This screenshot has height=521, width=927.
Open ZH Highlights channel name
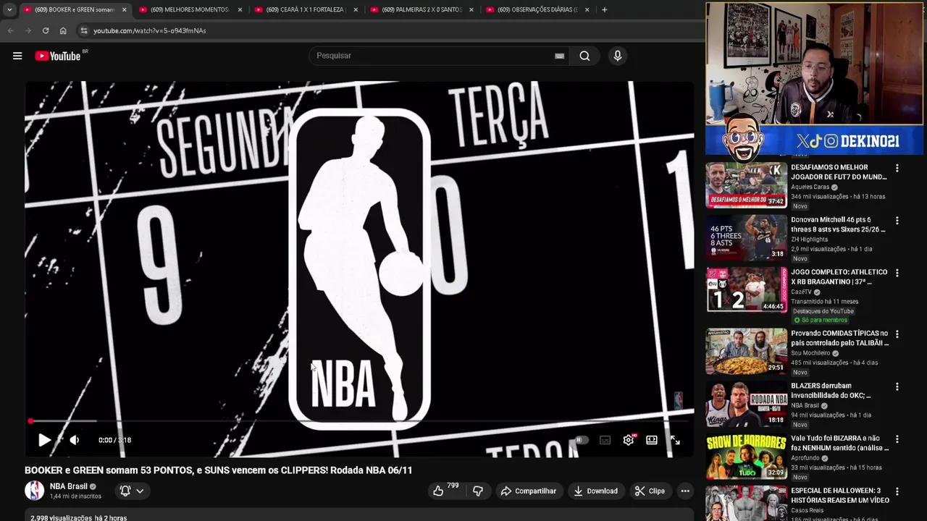(x=809, y=240)
